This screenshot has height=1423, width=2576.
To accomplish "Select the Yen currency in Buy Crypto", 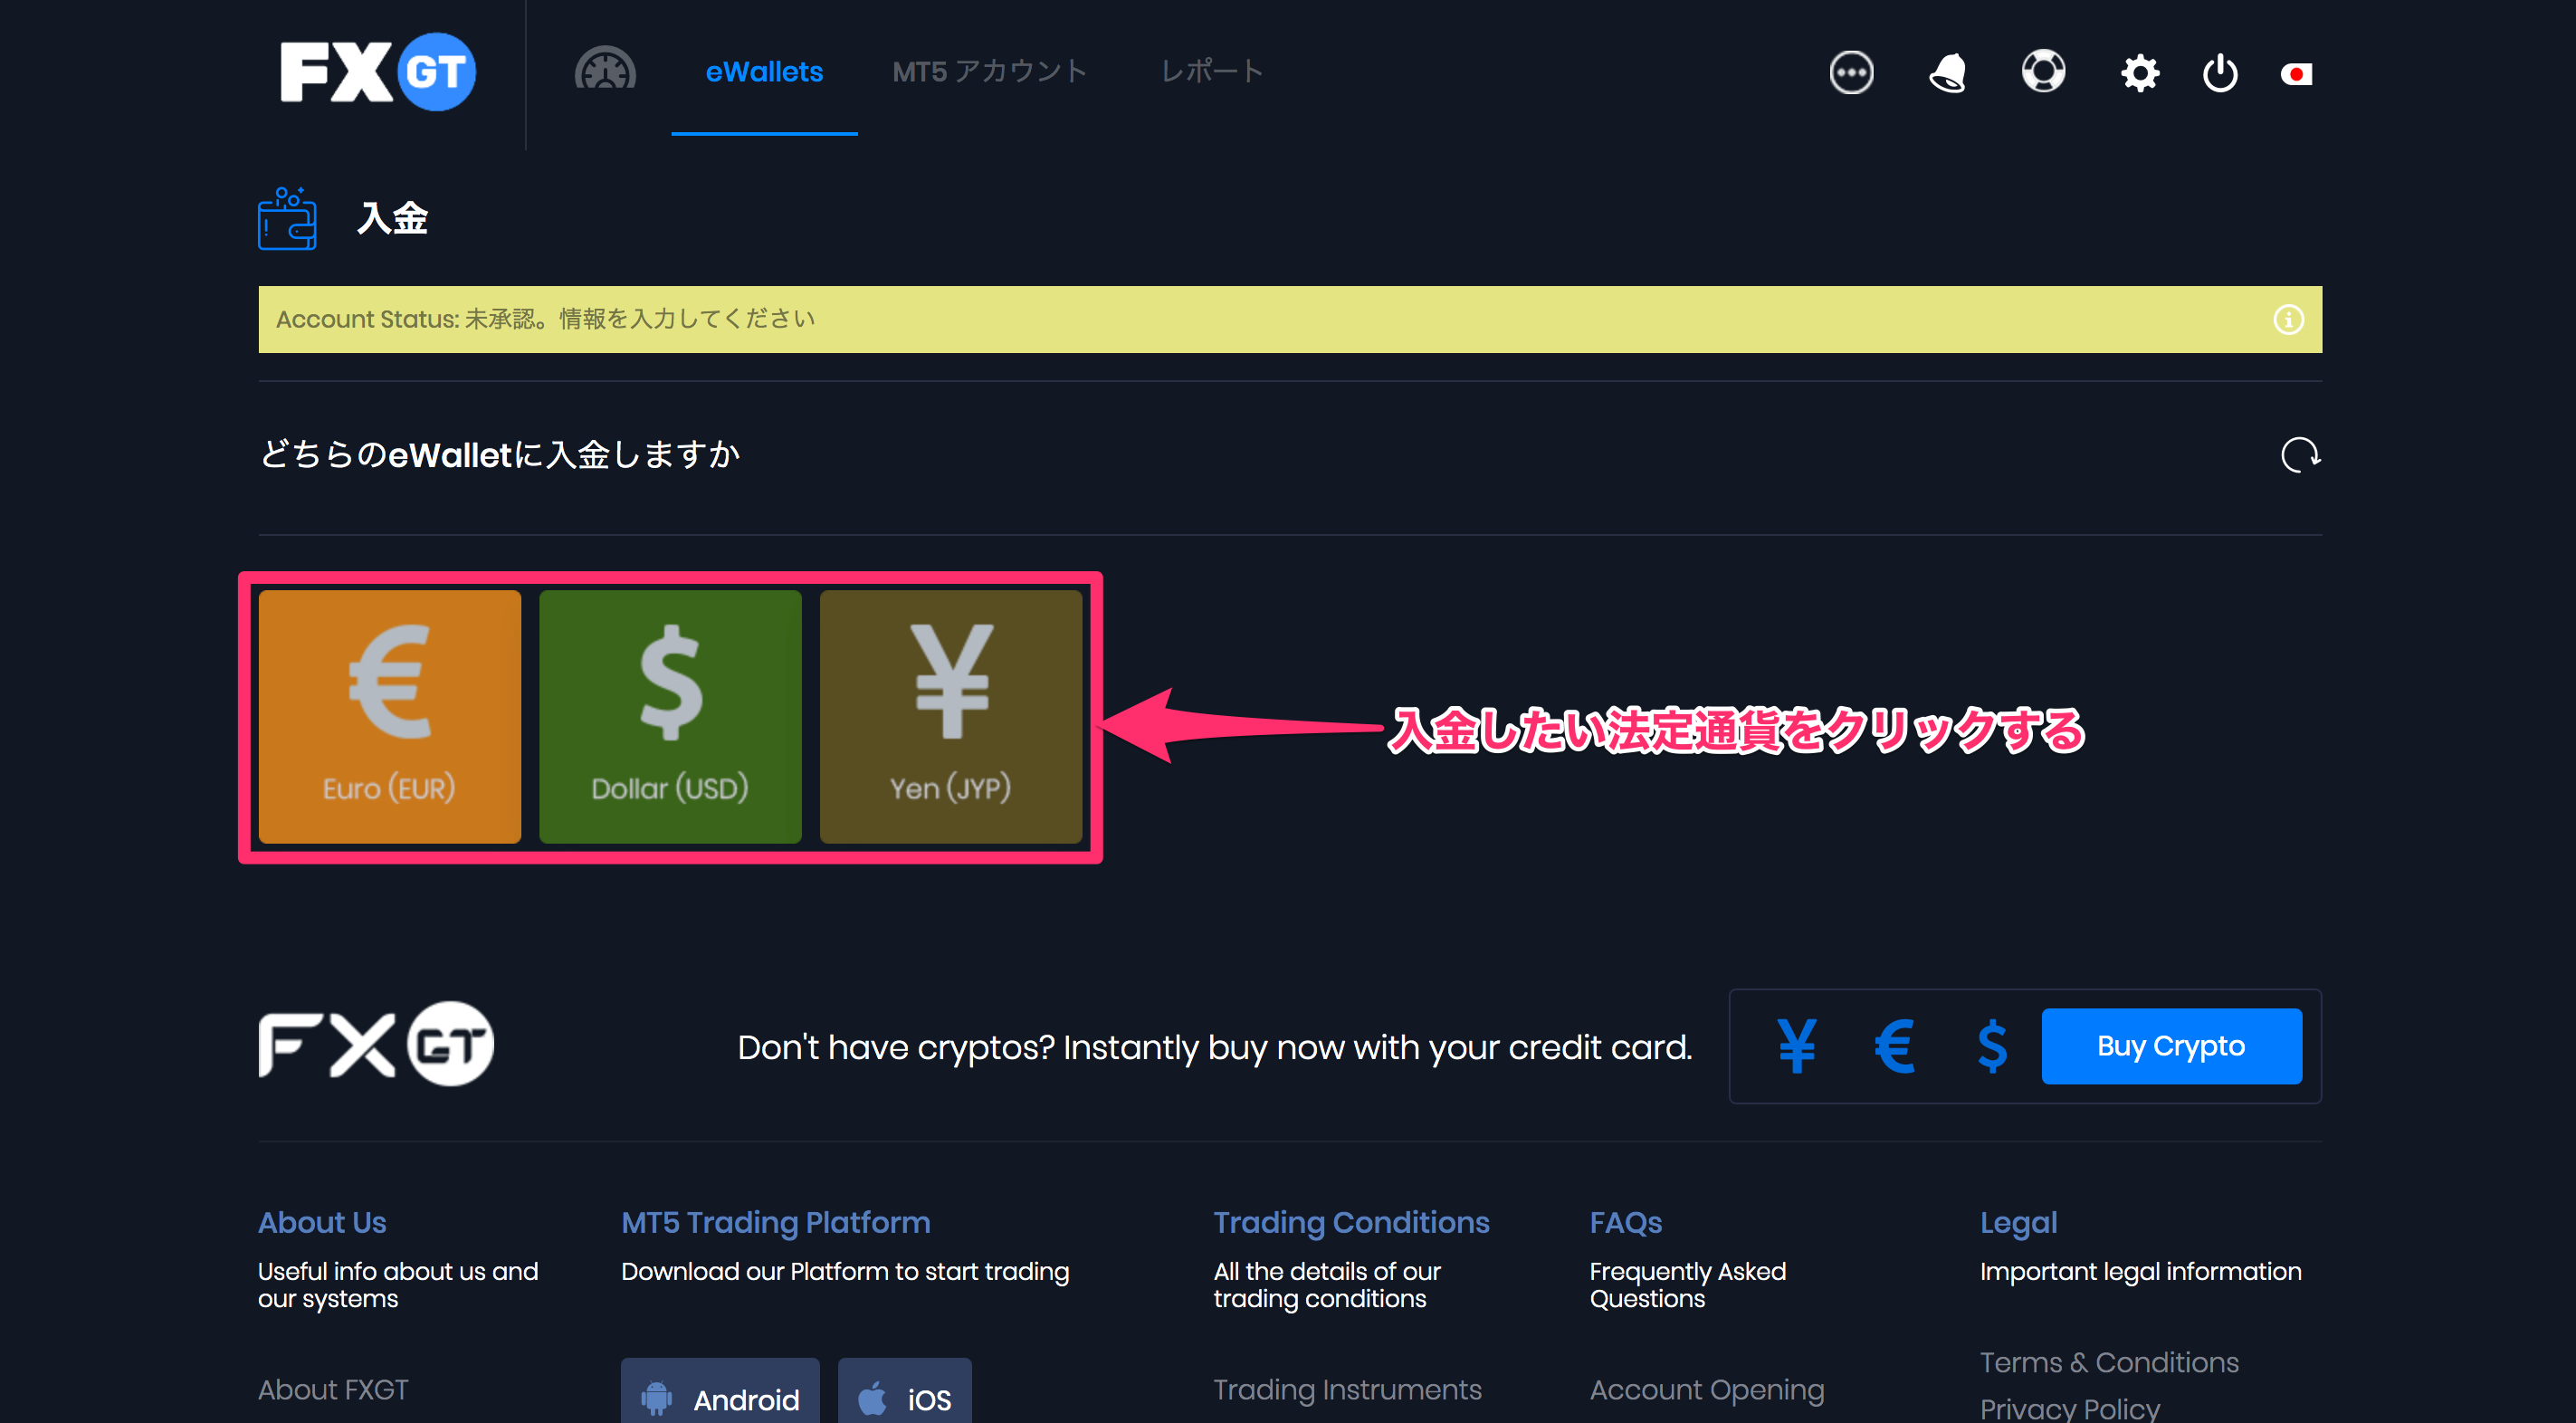I will pyautogui.click(x=1796, y=1045).
